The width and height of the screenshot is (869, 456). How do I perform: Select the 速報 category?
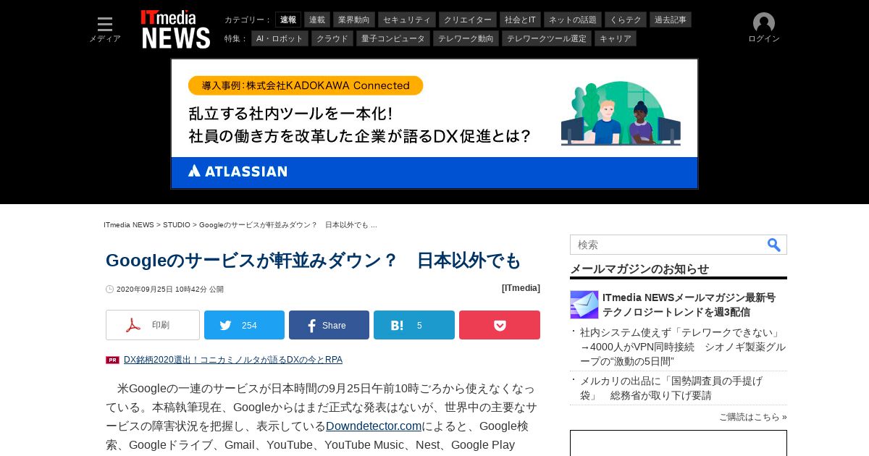pyautogui.click(x=288, y=20)
